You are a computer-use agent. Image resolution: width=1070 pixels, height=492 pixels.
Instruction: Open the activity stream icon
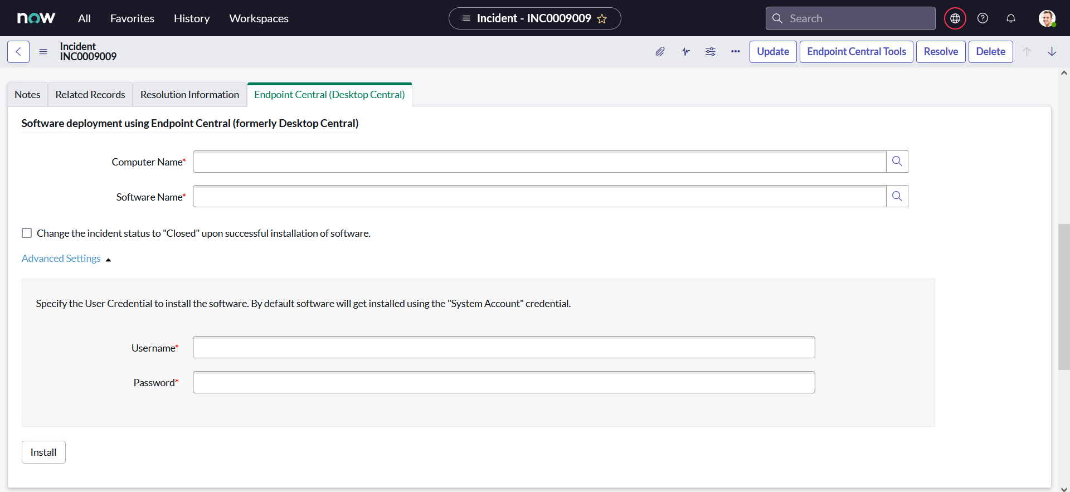(685, 52)
